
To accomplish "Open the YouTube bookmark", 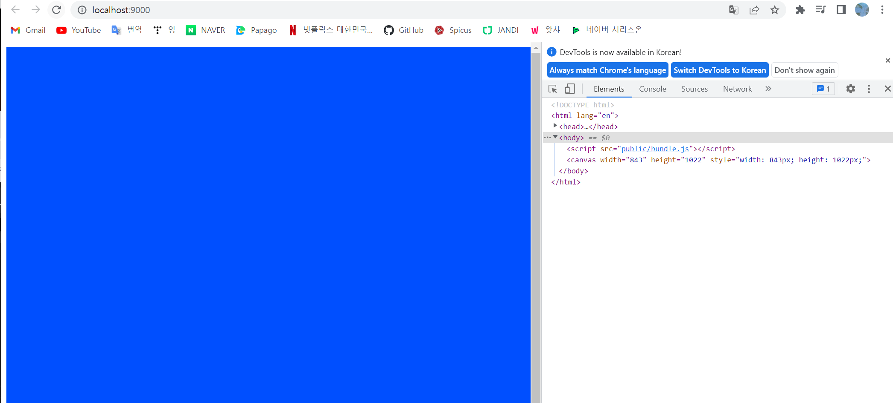I will tap(79, 30).
